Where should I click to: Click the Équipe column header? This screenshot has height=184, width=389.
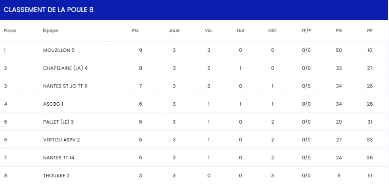pyautogui.click(x=51, y=31)
